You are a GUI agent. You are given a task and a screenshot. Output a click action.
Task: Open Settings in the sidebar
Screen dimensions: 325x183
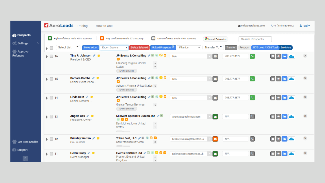(23, 43)
